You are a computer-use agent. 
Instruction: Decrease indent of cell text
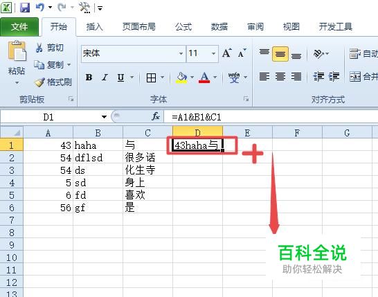(x=318, y=77)
